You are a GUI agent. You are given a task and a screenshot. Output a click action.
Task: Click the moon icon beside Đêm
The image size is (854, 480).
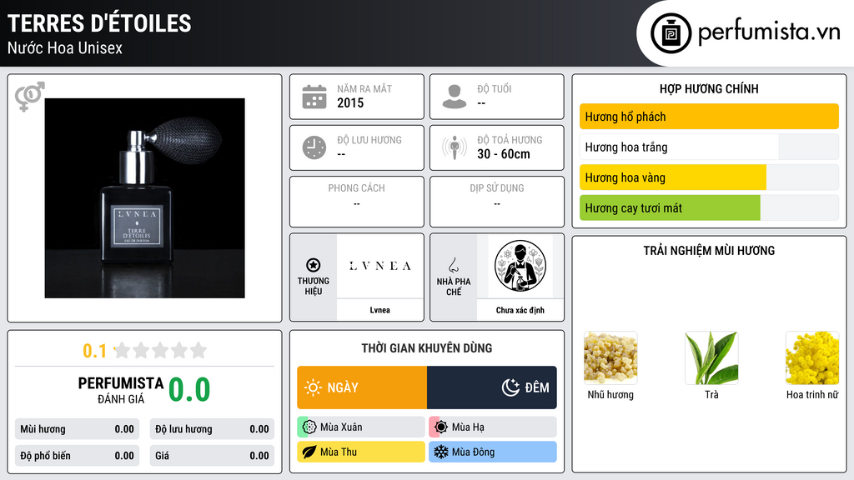click(x=510, y=387)
